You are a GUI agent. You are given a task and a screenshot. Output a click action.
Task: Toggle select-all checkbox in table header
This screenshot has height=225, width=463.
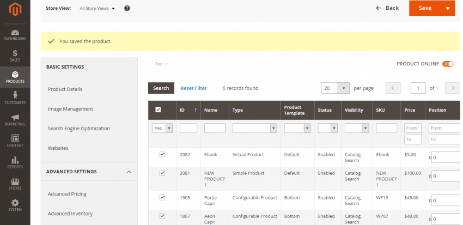(x=159, y=110)
